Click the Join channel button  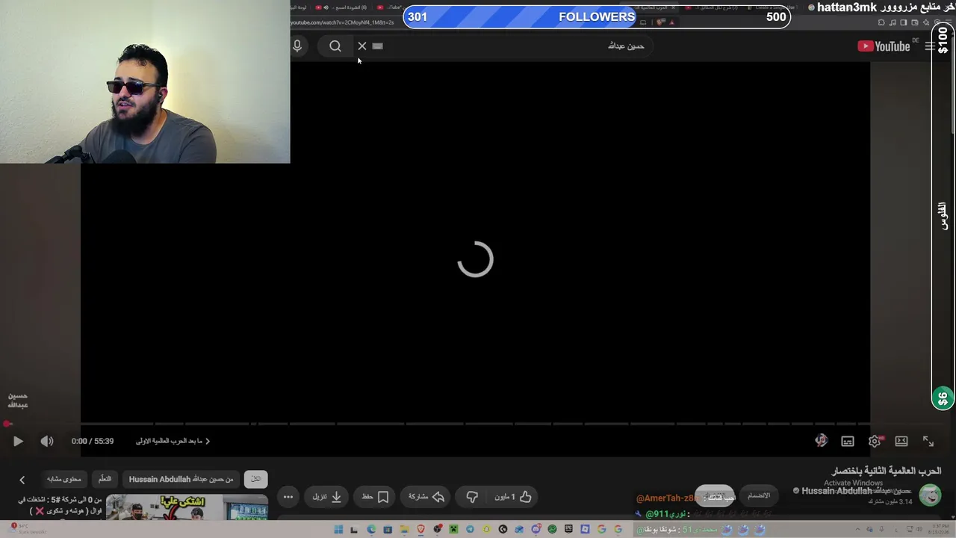(759, 496)
